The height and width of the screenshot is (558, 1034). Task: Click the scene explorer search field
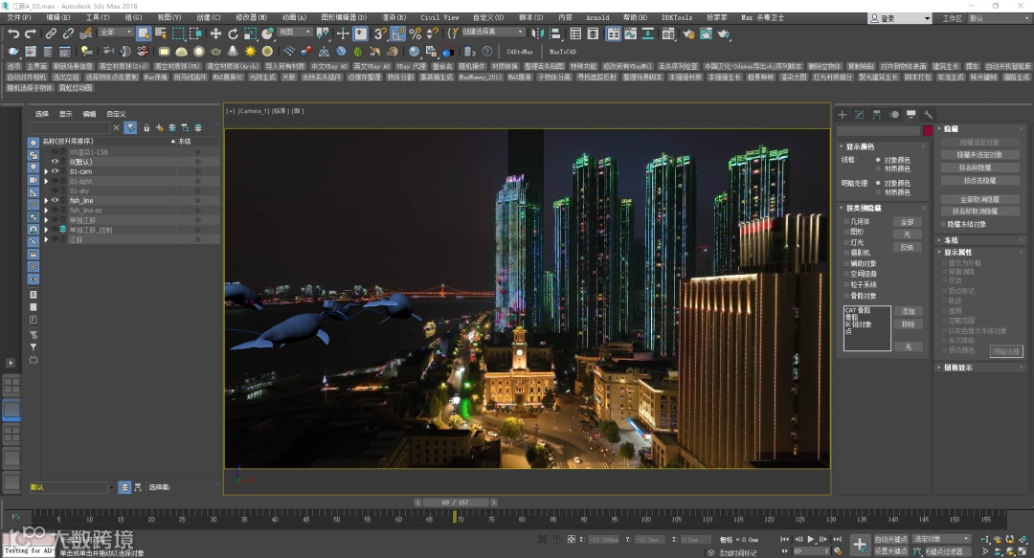tap(69, 127)
